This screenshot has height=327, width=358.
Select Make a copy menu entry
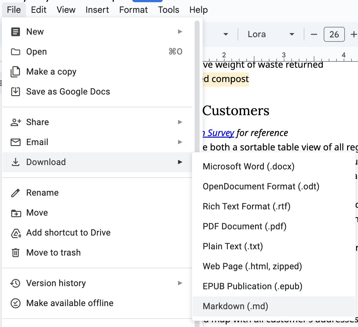97,72
